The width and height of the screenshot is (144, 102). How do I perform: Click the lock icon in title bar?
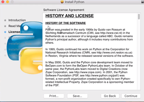[x=142, y=2]
